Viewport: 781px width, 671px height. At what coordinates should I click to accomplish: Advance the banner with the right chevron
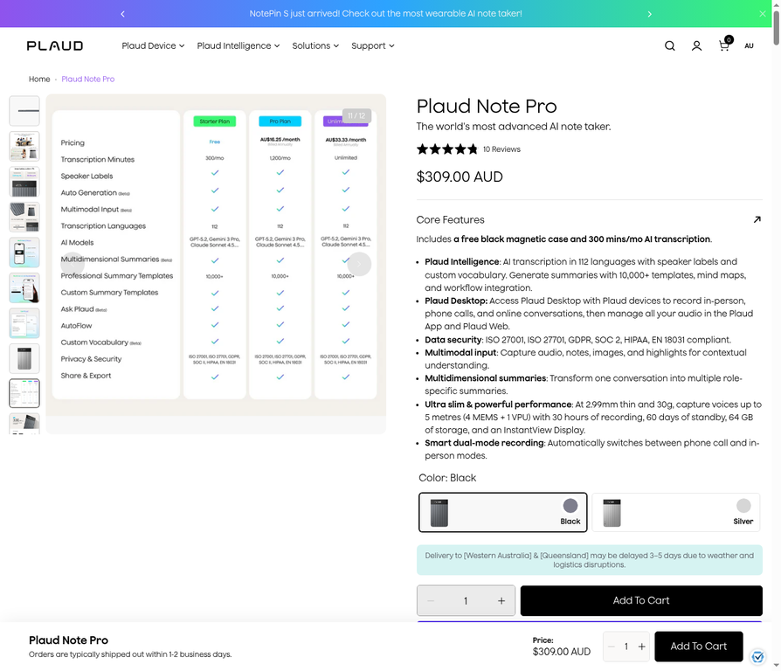tap(649, 13)
